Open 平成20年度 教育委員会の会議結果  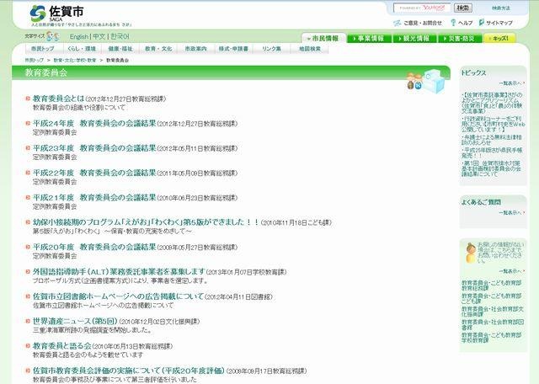(94, 247)
